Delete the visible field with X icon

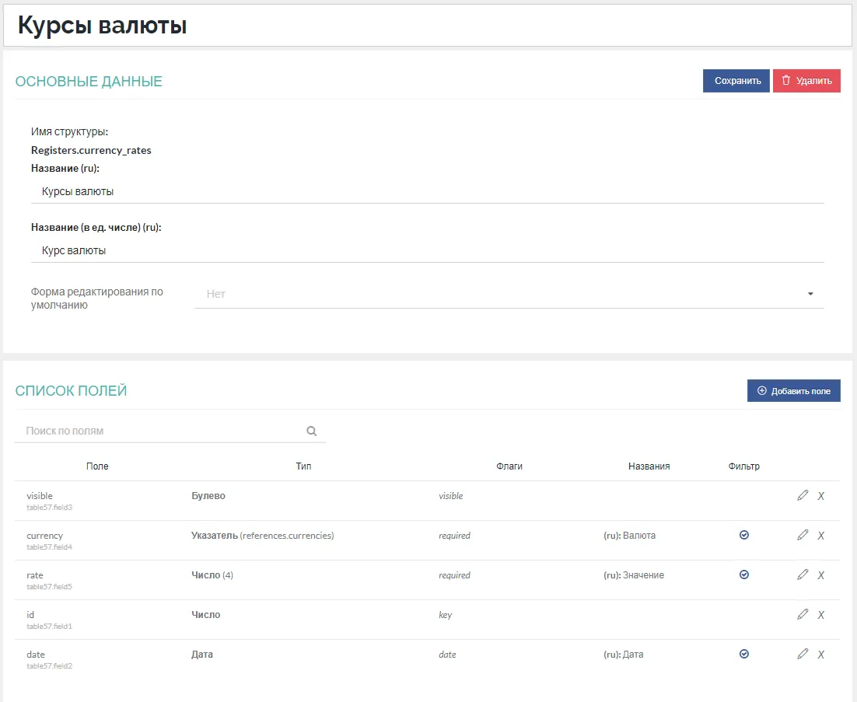(x=820, y=496)
